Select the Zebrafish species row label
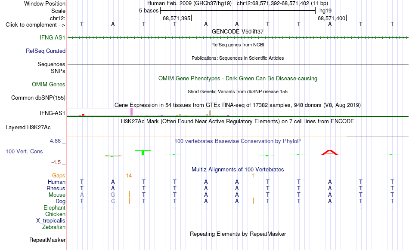The image size is (409, 250). click(53, 227)
